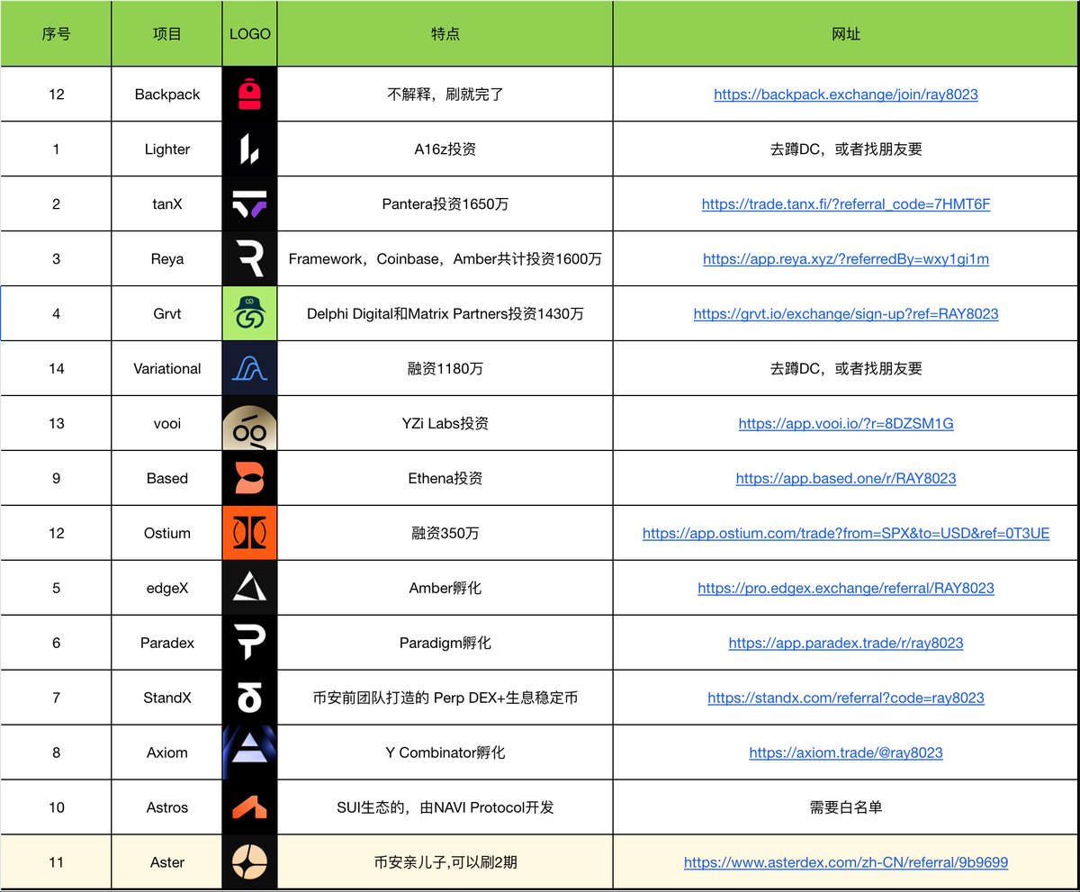
Task: Select the 融资1180万 cell
Action: point(445,369)
